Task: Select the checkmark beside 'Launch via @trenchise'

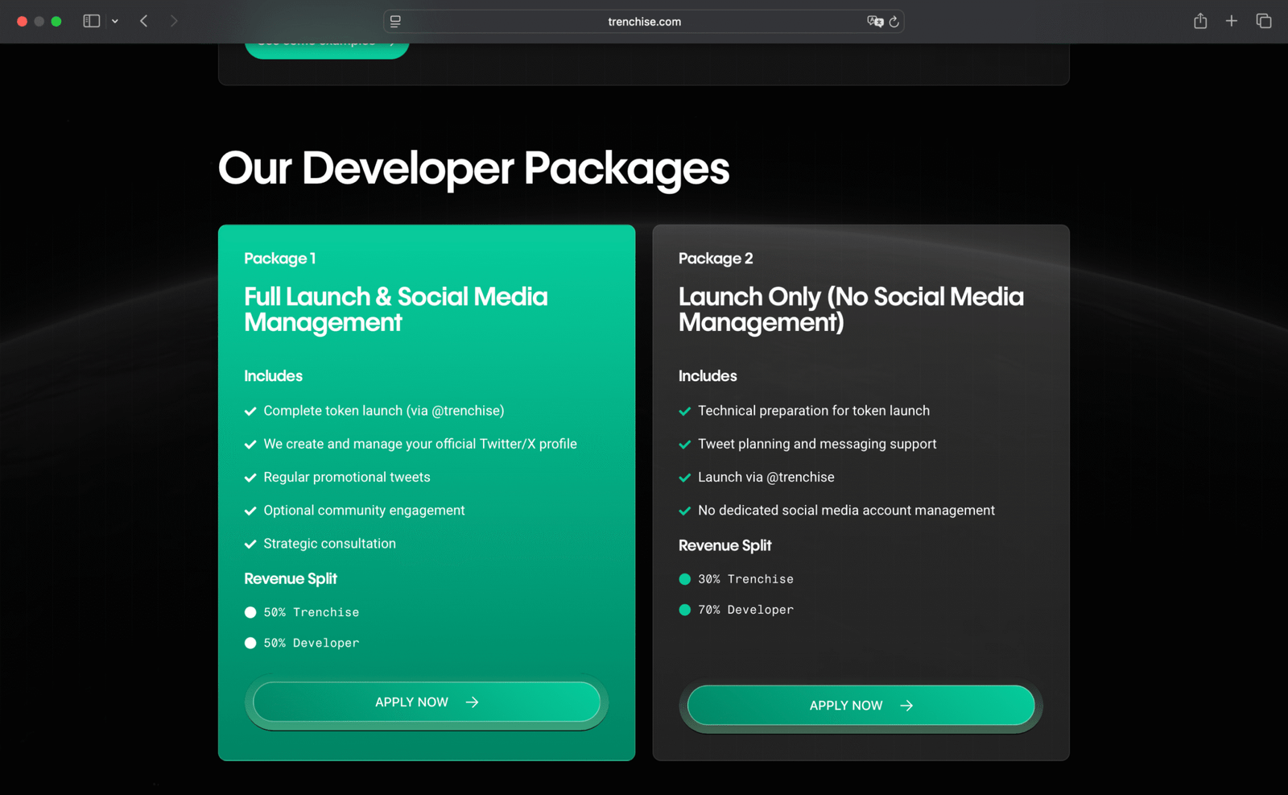Action: pyautogui.click(x=685, y=478)
